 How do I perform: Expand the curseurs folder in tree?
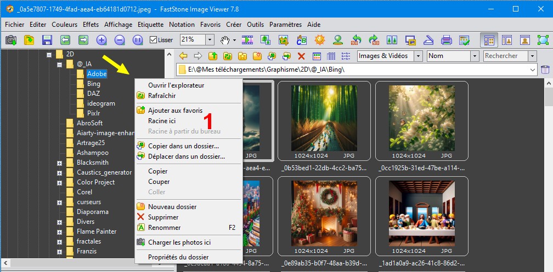pos(59,202)
